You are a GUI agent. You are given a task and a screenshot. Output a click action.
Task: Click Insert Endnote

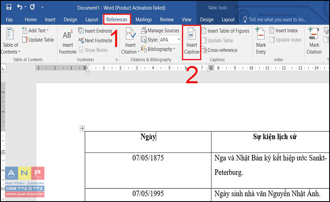tap(95, 31)
